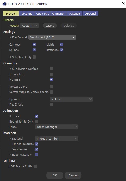The image size is (126, 181).
Task: Expand the Tracks animation options
Action: coord(10,116)
